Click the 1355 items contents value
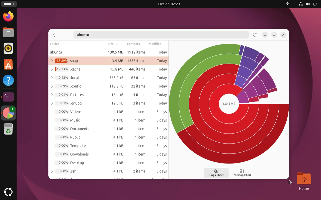Image resolution: width=321 pixels, height=200 pixels. [136, 61]
